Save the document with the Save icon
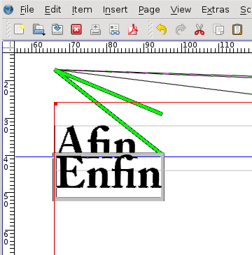The width and height of the screenshot is (252, 255). 57,29
